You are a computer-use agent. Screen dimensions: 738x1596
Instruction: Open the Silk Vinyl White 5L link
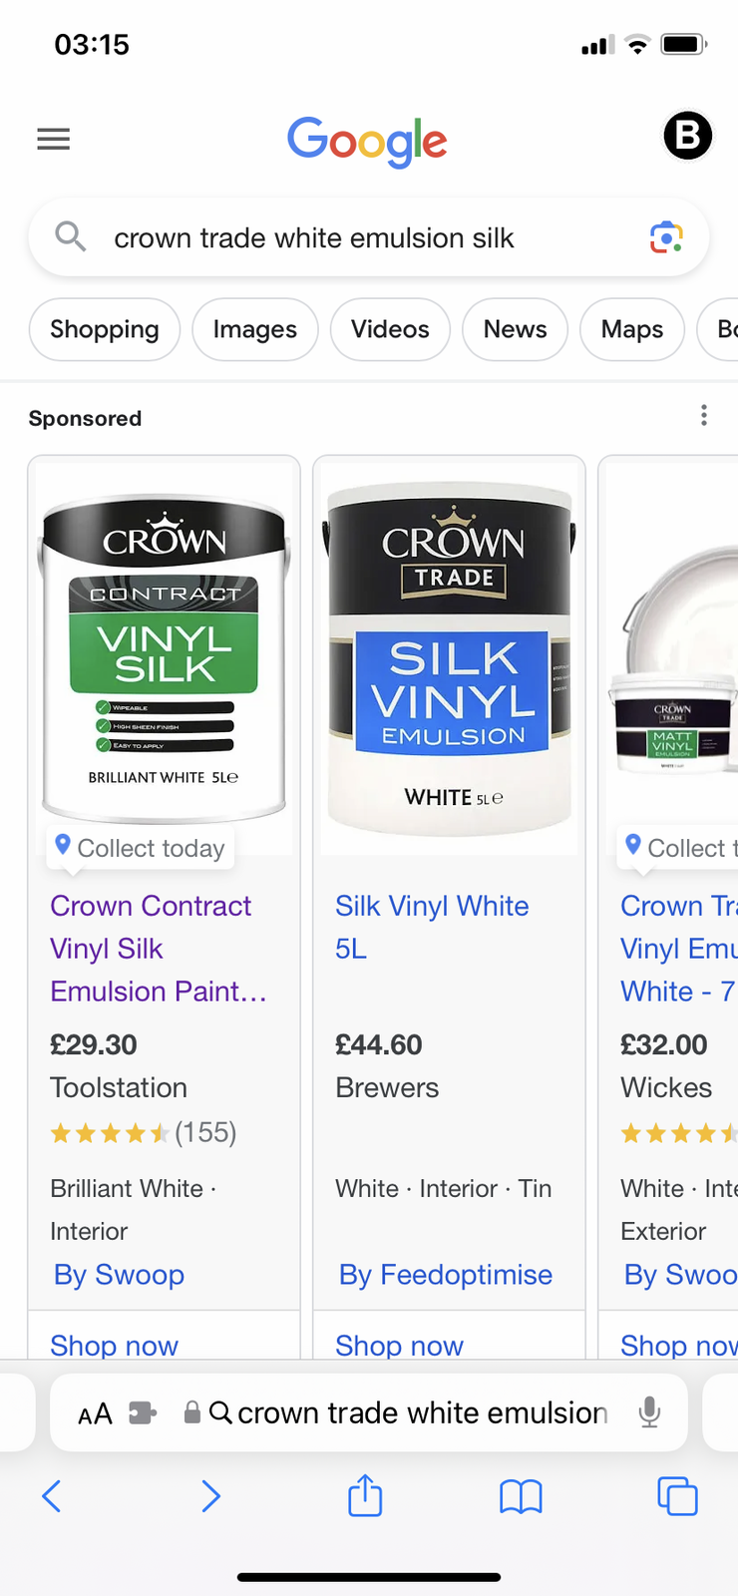click(432, 926)
